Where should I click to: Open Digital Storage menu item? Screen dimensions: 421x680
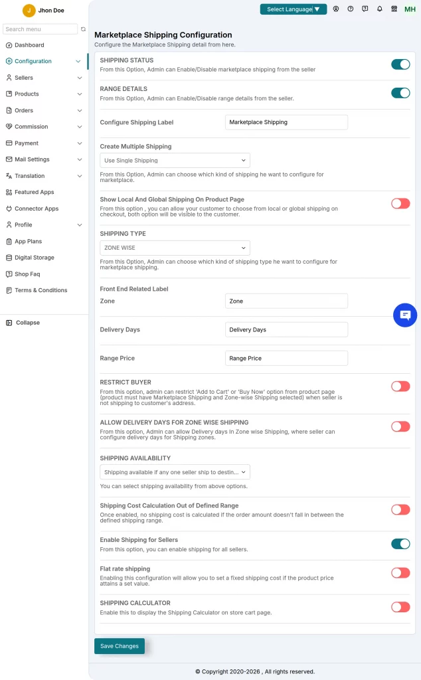(x=35, y=258)
